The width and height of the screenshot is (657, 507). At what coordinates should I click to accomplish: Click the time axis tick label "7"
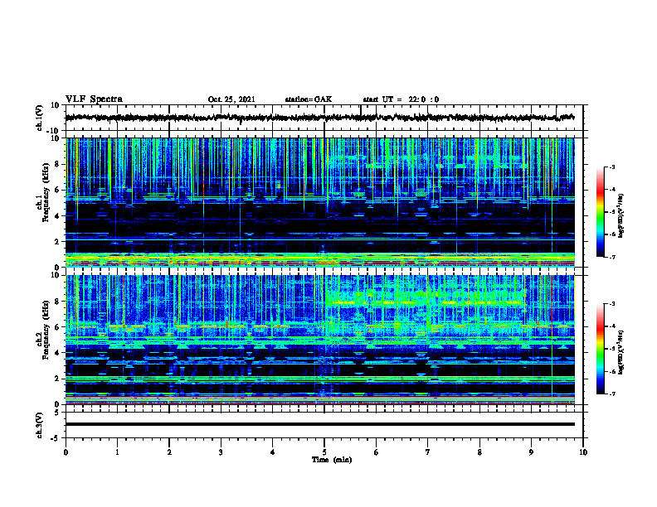point(428,452)
